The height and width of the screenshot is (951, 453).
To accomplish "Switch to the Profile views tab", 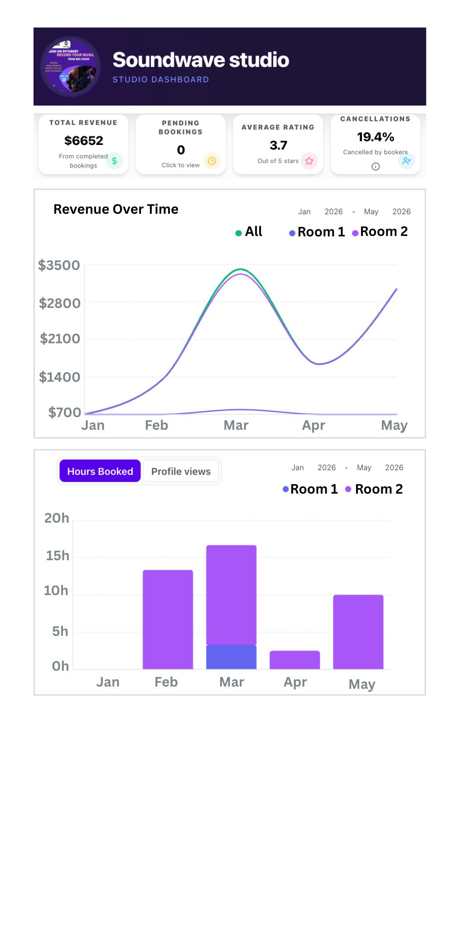I will click(x=181, y=471).
